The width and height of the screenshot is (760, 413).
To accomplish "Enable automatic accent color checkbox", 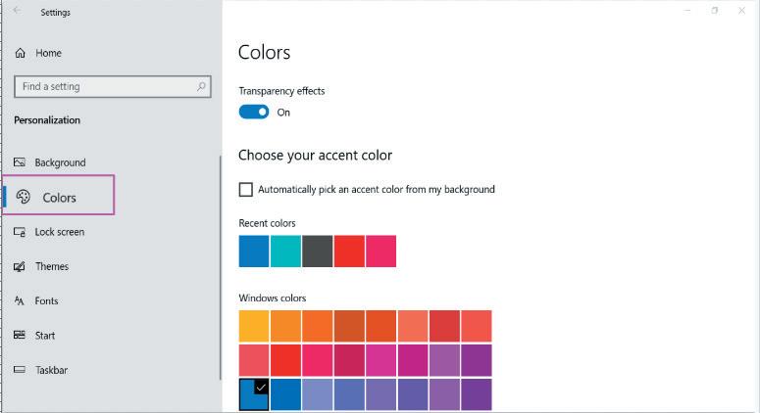I will 246,190.
